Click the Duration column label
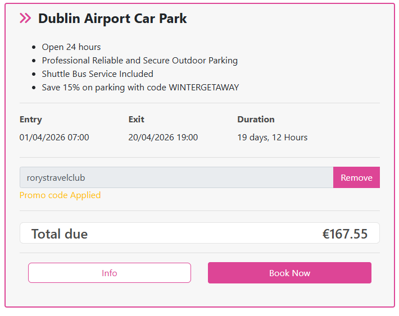The height and width of the screenshot is (316, 399). pyautogui.click(x=256, y=120)
